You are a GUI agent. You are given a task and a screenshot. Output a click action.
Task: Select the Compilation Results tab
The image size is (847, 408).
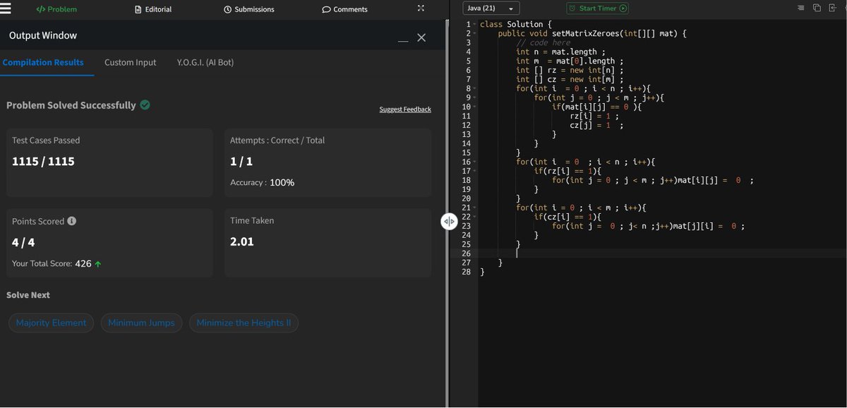pos(43,62)
